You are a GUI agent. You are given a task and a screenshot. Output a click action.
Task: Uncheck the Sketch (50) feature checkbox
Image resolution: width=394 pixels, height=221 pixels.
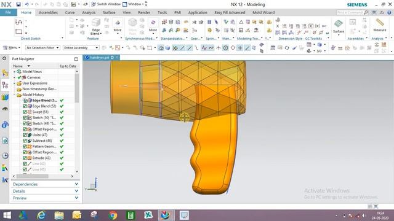[25, 118]
